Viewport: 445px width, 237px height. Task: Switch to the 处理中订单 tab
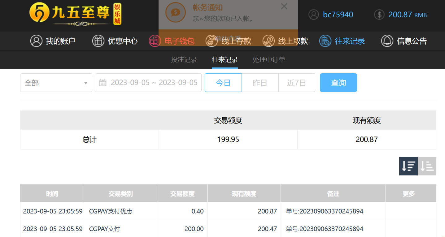click(269, 60)
